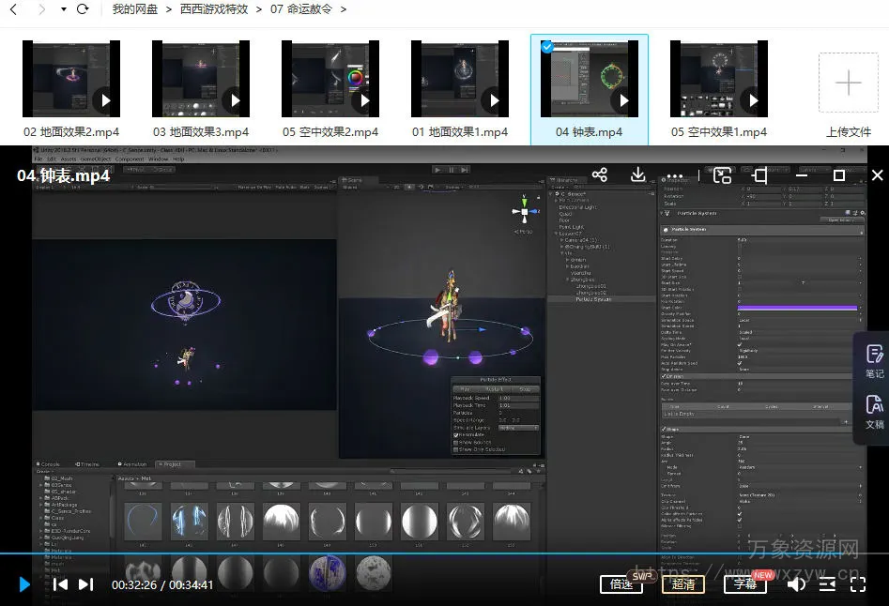Expand navigation history dropdown arrow
889x606 pixels.
[x=63, y=9]
